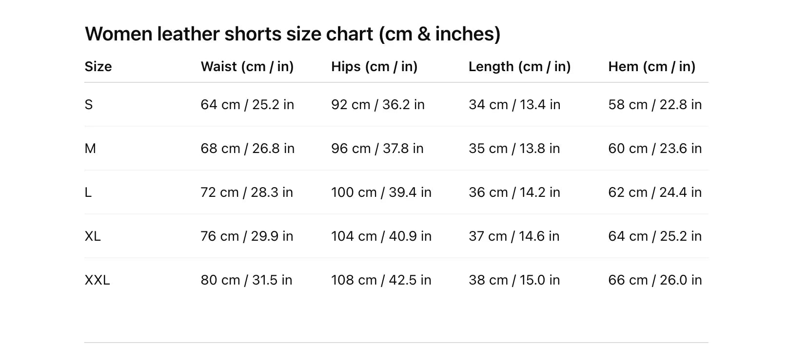Image resolution: width=788 pixels, height=345 pixels.
Task: Select the Hem (cm / in) column header
Action: tap(651, 67)
